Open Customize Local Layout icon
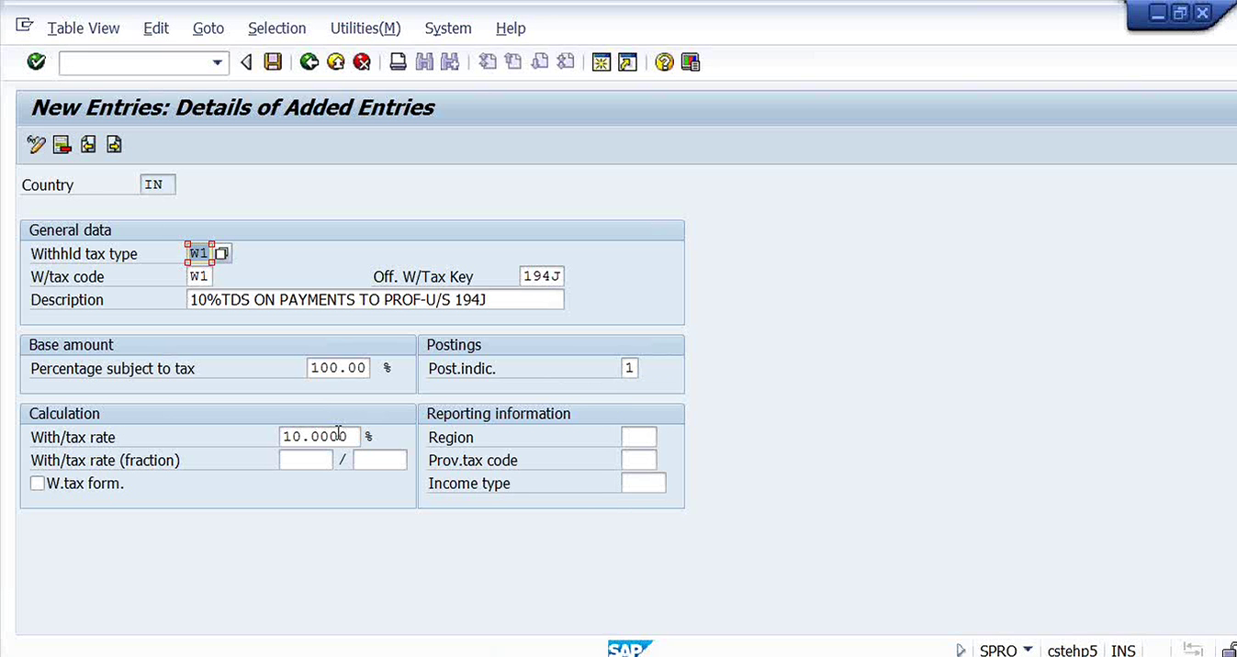The width and height of the screenshot is (1237, 657). click(691, 62)
